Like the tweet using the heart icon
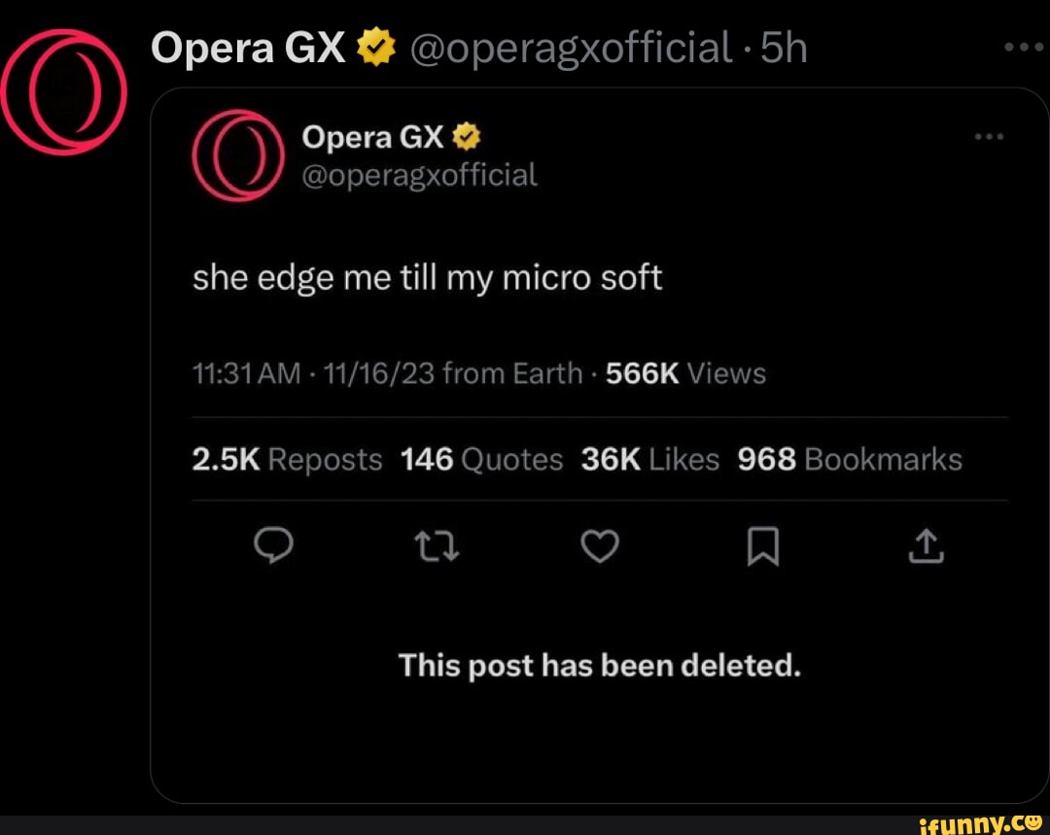The width and height of the screenshot is (1050, 835). [600, 546]
